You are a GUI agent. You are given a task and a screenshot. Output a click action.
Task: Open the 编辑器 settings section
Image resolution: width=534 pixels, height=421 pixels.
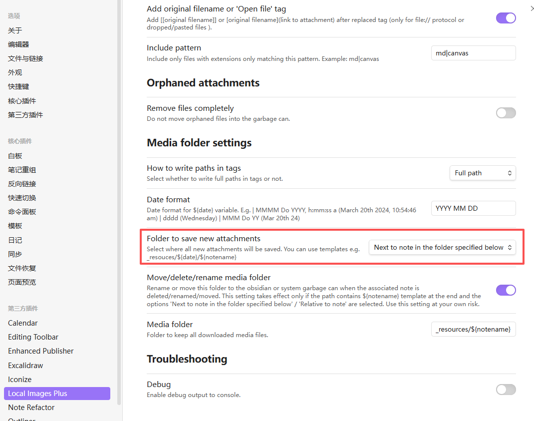18,44
